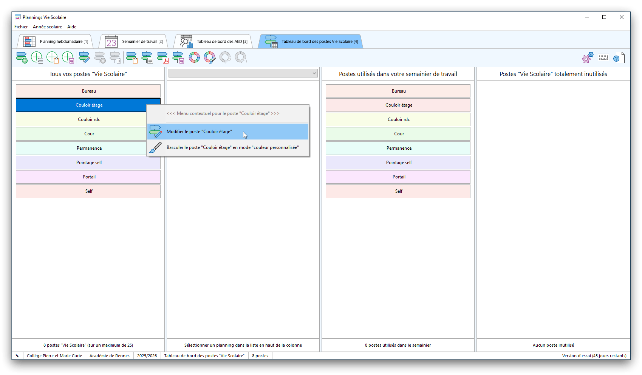Click the color wheel with paintbrush icon
Screen dimensions: 642x375
click(x=210, y=57)
